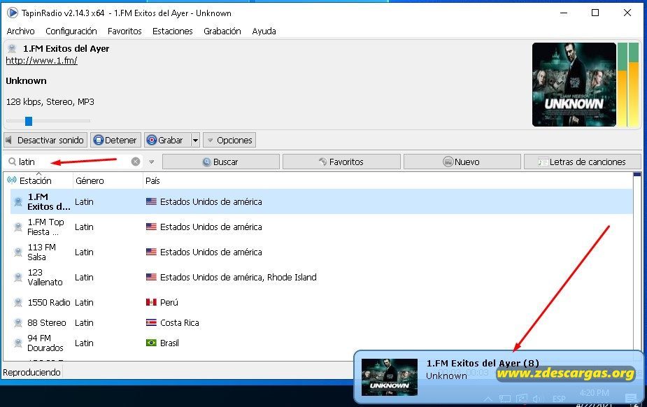Viewport: 647px width, 407px height.
Task: Click the TapinRadio title bar app icon
Action: [13, 13]
